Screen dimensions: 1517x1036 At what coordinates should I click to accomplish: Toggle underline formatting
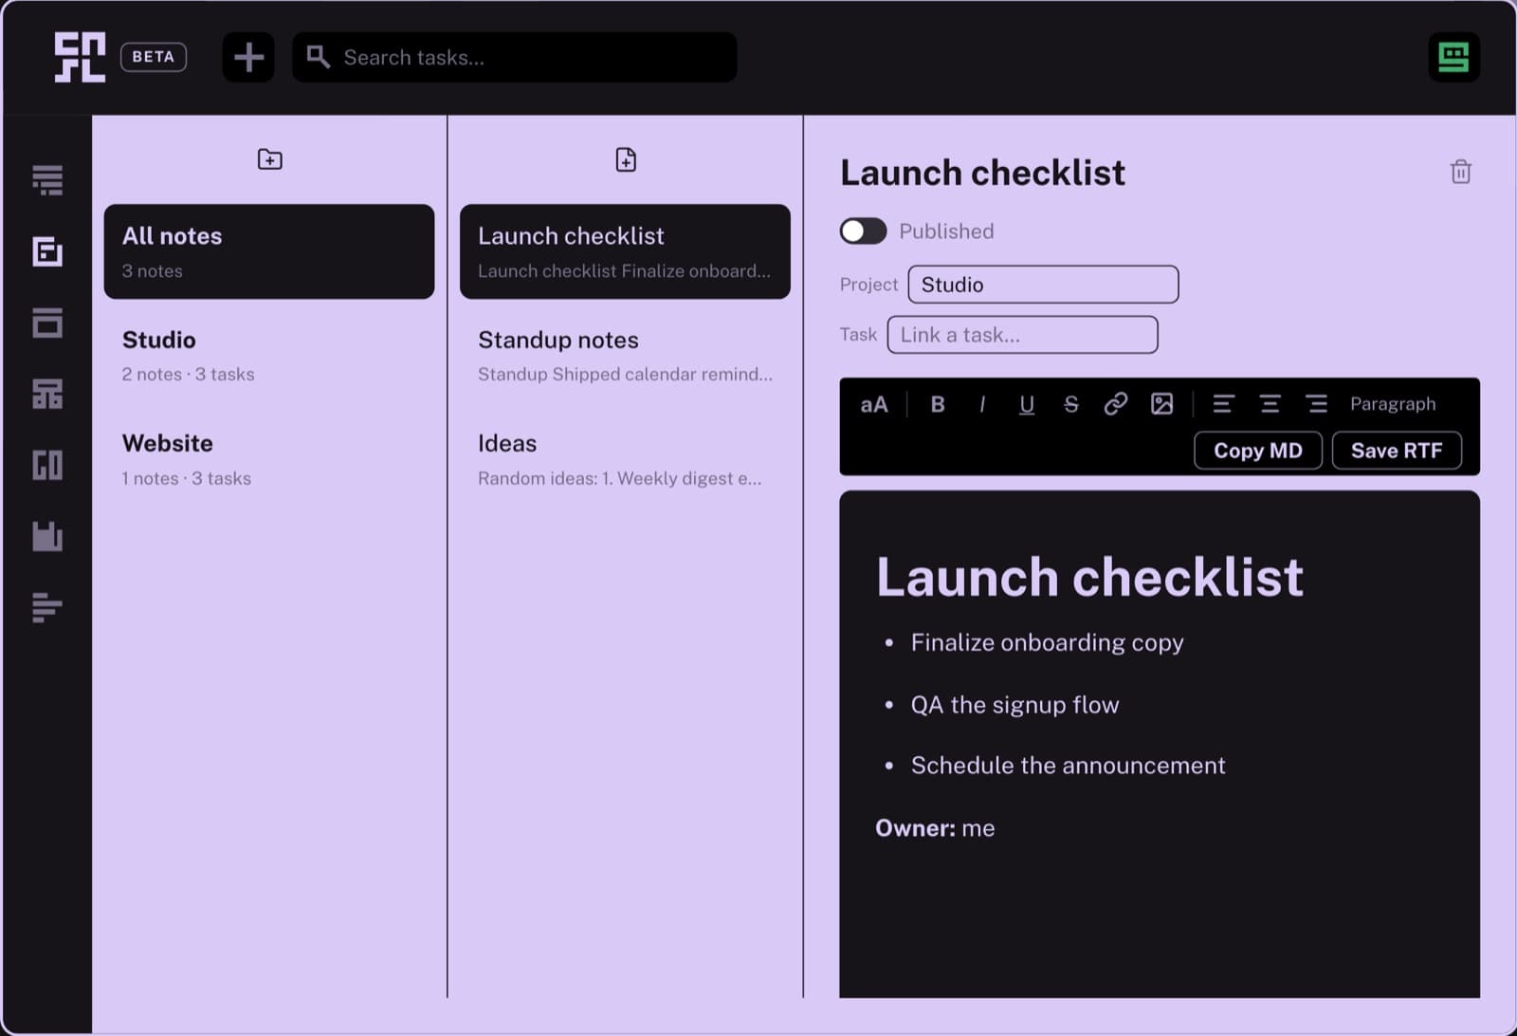(1026, 404)
